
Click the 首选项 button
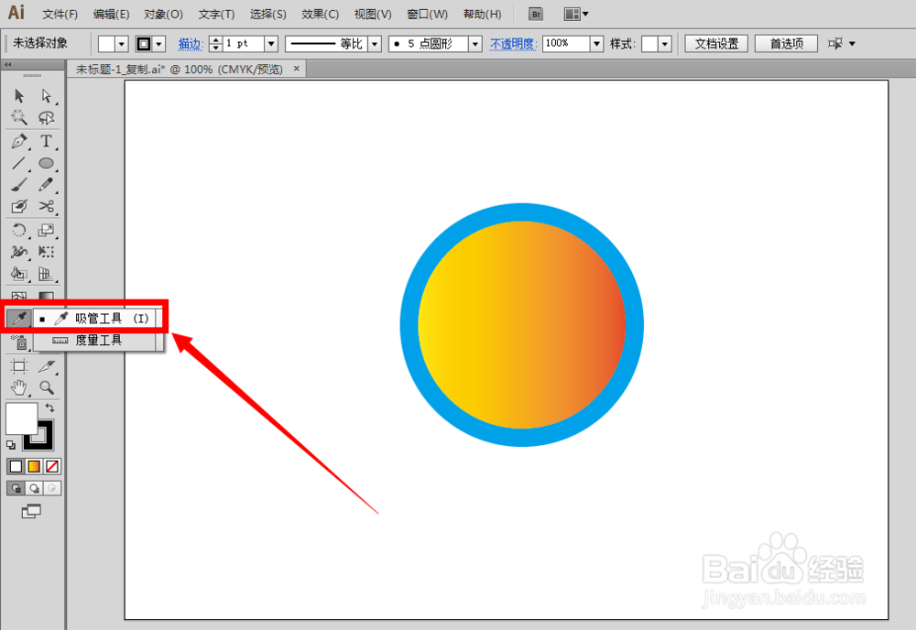click(x=786, y=44)
